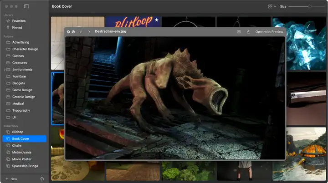Expand the Environments folder chevron
This screenshot has width=328, height=183.
pos(5,69)
